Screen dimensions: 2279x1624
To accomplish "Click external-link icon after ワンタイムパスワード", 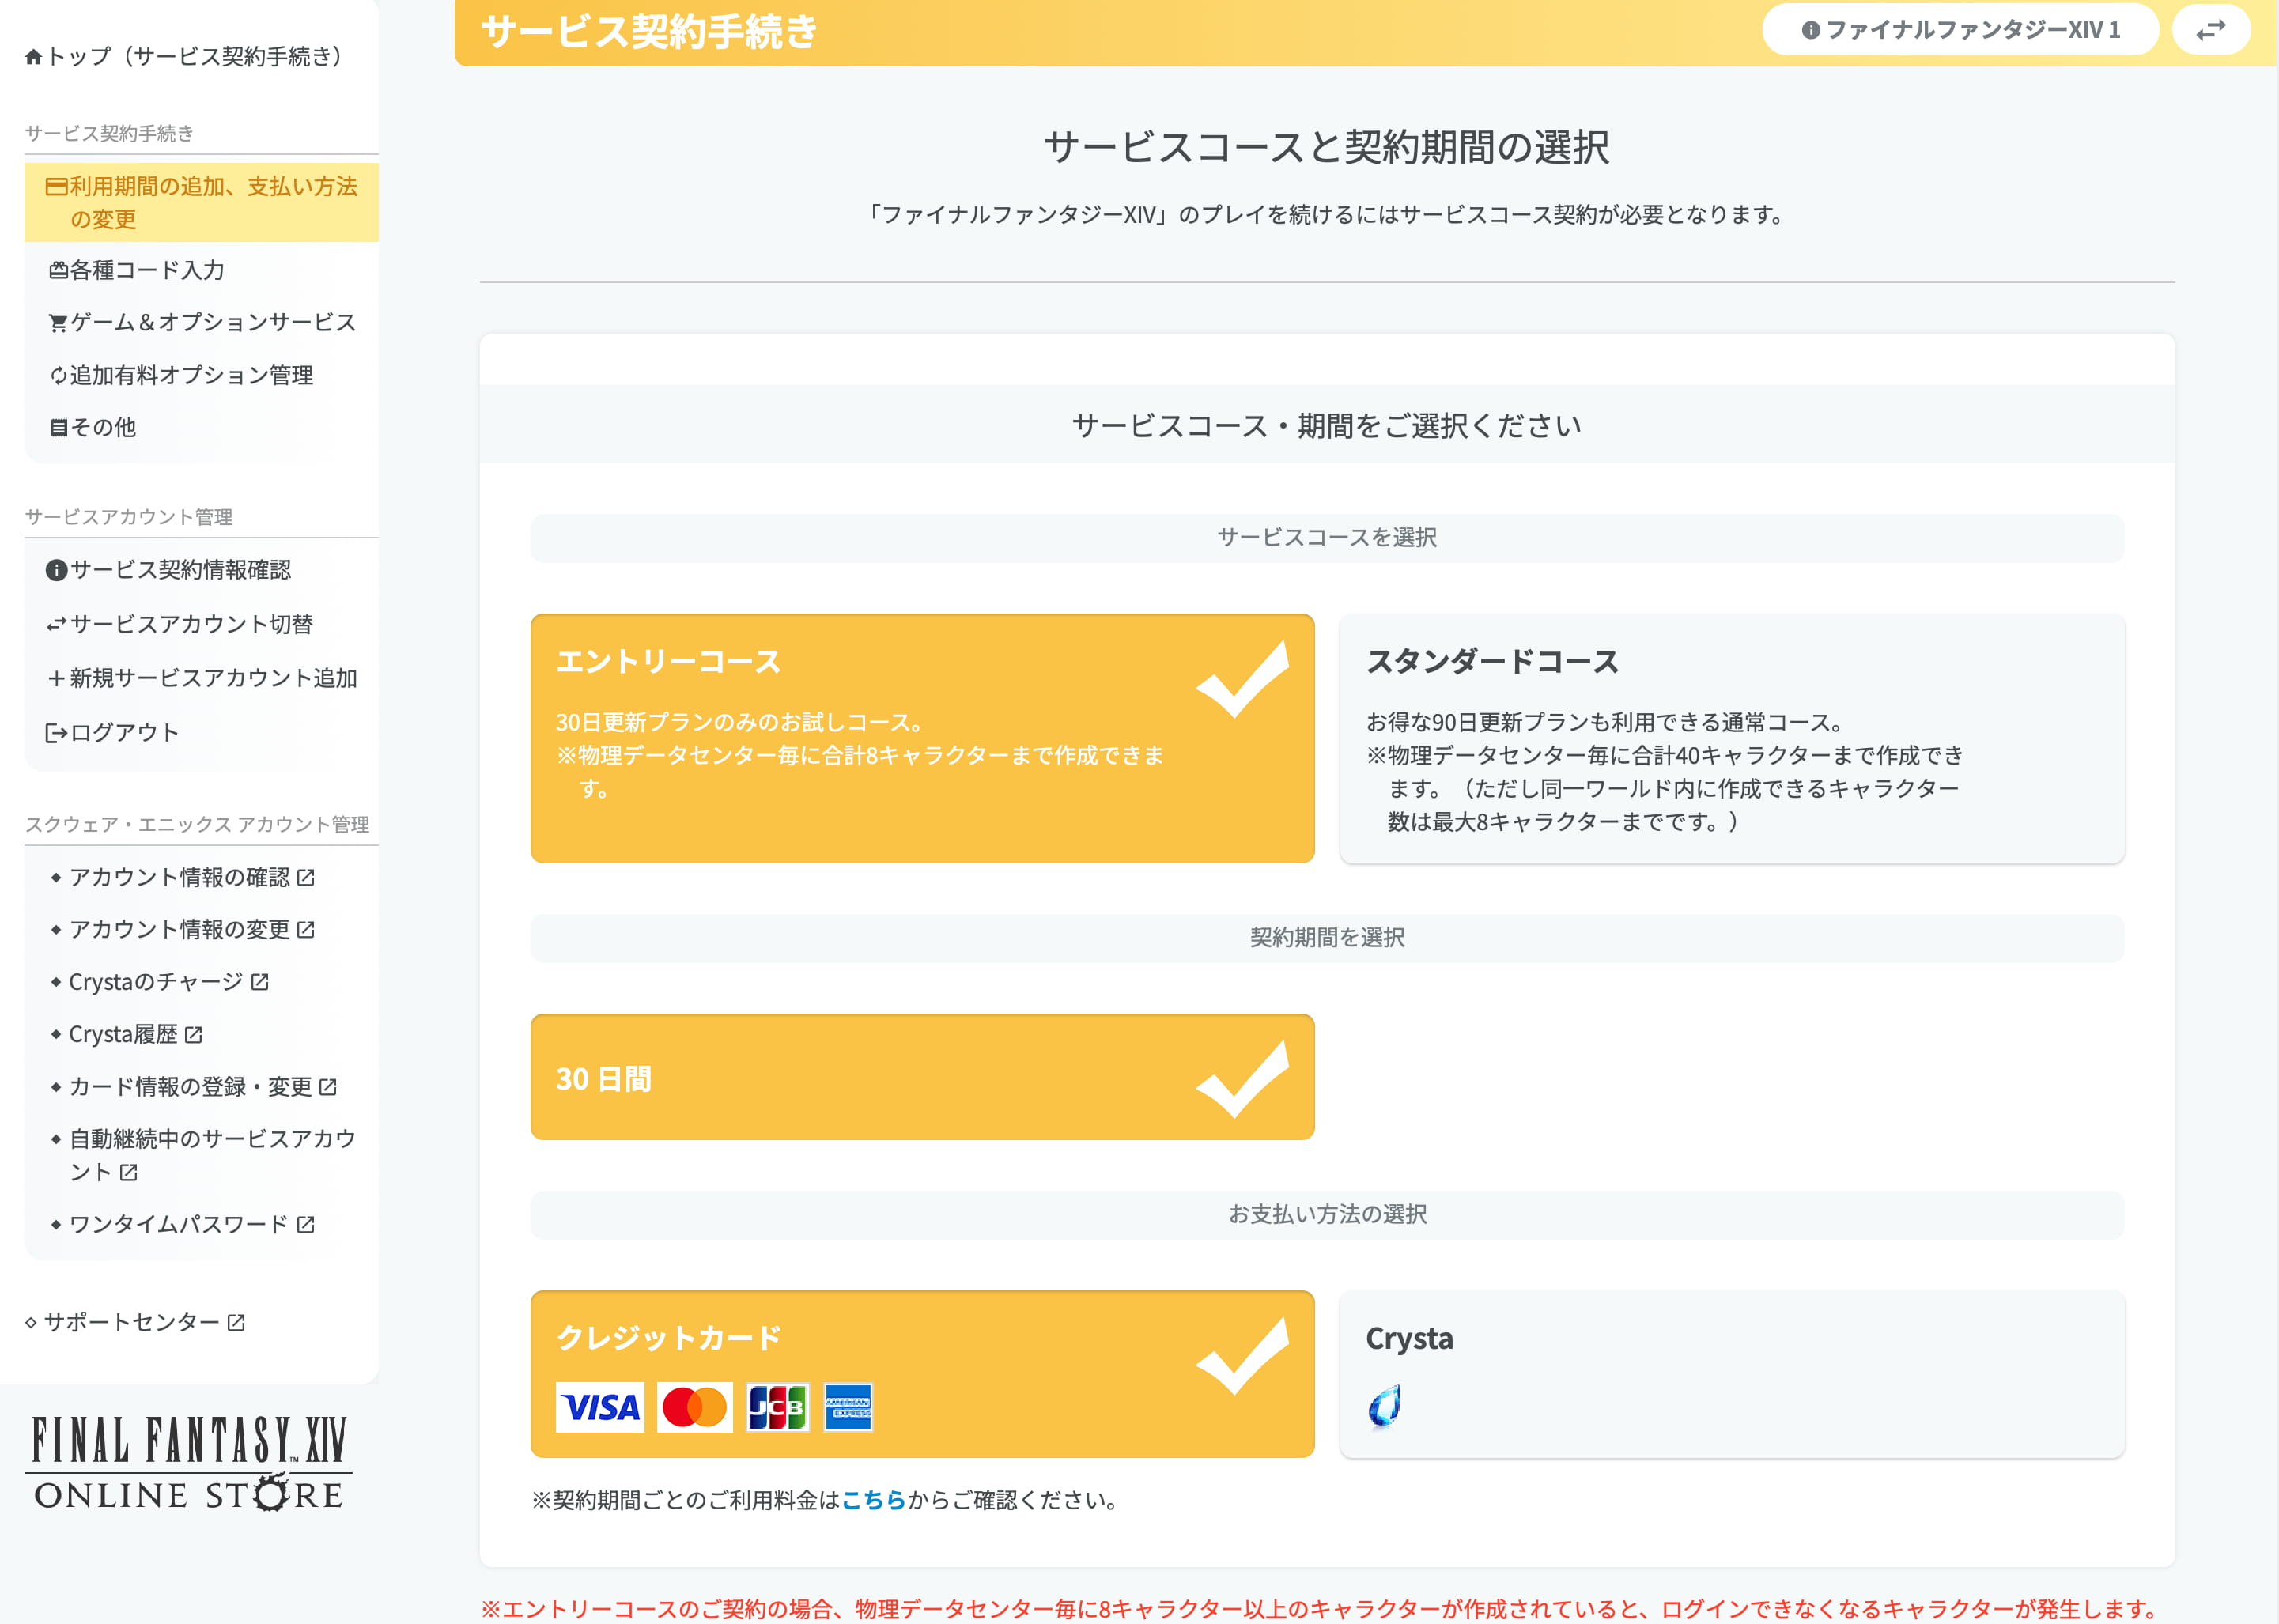I will click(x=306, y=1224).
